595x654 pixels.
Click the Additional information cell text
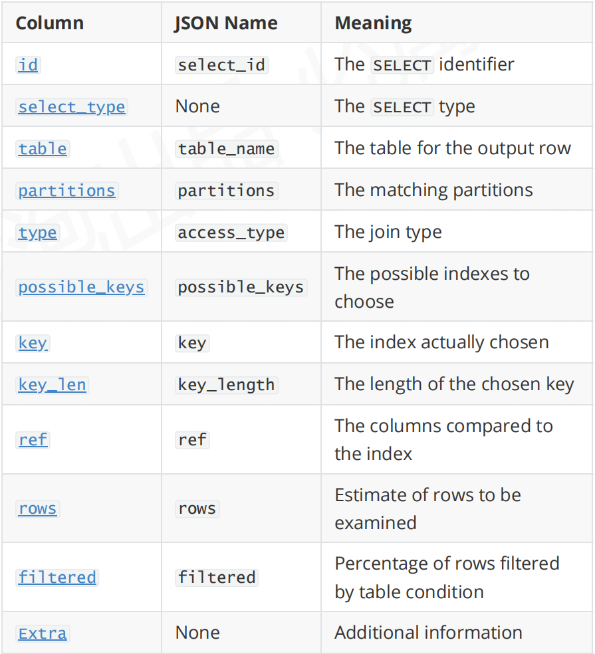tap(429, 633)
